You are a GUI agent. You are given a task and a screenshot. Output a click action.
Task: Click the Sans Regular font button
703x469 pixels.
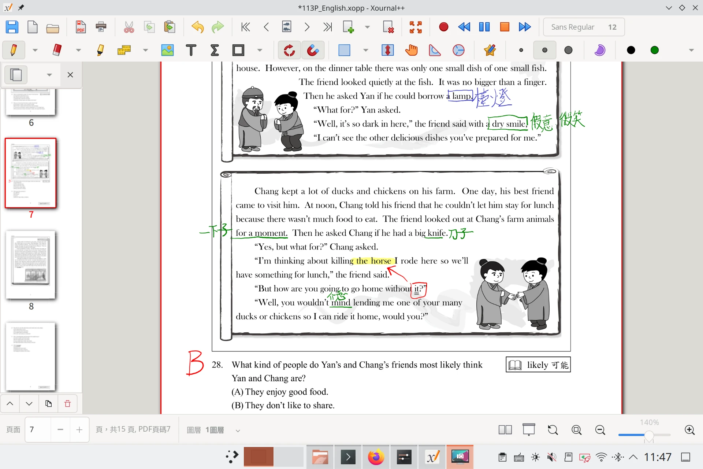[x=584, y=27]
